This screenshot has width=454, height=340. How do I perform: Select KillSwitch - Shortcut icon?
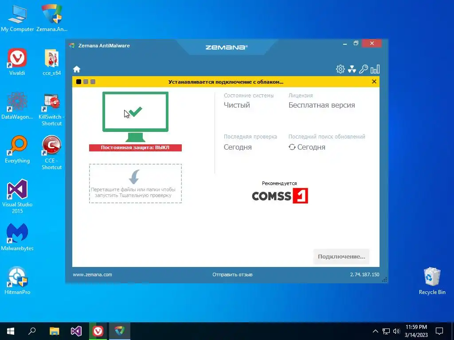tap(51, 110)
